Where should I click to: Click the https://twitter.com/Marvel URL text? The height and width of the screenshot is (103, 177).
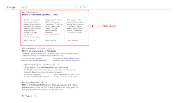30,12
